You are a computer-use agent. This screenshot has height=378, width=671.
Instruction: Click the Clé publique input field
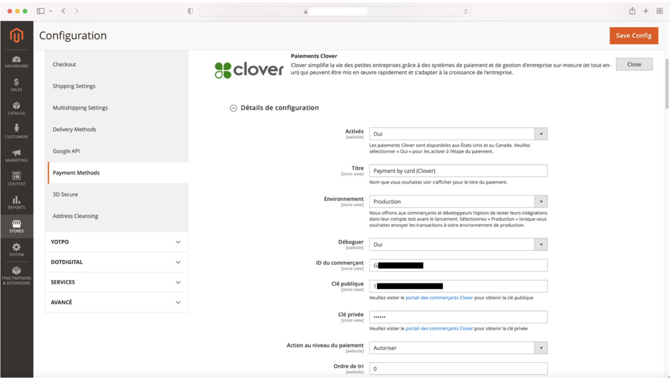coord(458,286)
